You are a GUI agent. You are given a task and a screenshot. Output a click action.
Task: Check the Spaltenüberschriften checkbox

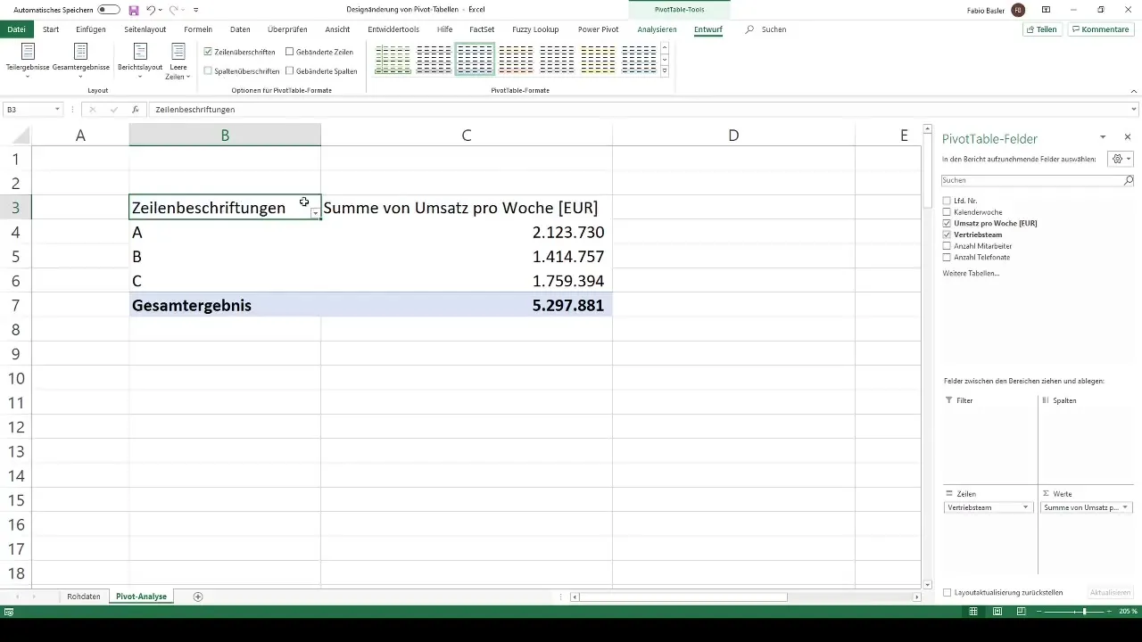208,70
